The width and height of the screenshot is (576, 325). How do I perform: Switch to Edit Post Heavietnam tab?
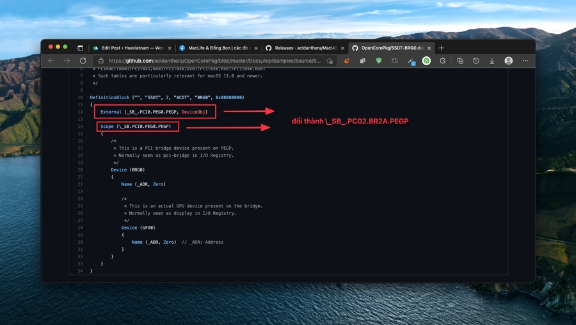click(x=128, y=48)
